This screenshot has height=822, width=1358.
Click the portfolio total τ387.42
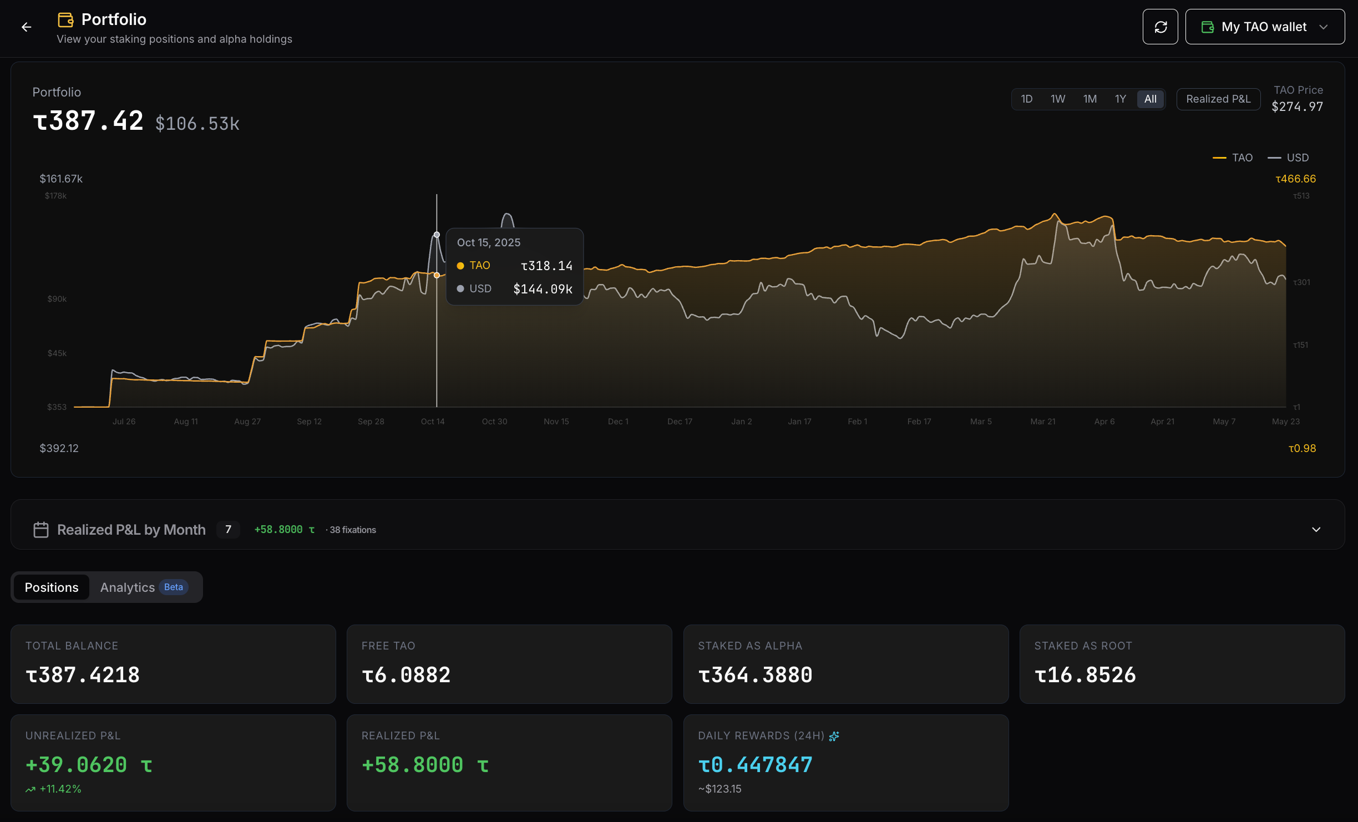click(x=88, y=120)
